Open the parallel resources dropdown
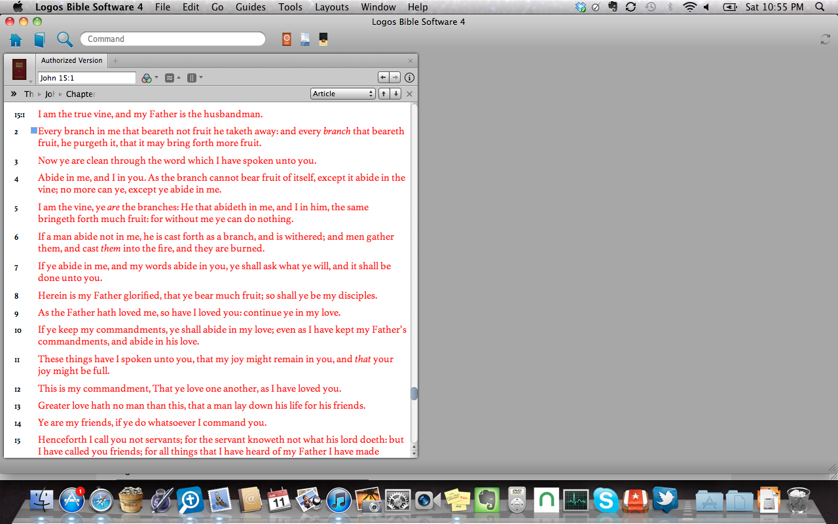Image resolution: width=838 pixels, height=524 pixels. (x=173, y=78)
